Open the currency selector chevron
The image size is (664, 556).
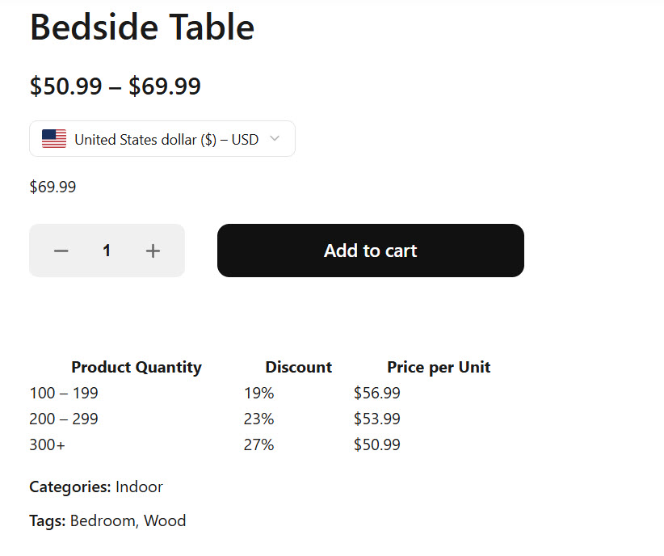(x=274, y=138)
